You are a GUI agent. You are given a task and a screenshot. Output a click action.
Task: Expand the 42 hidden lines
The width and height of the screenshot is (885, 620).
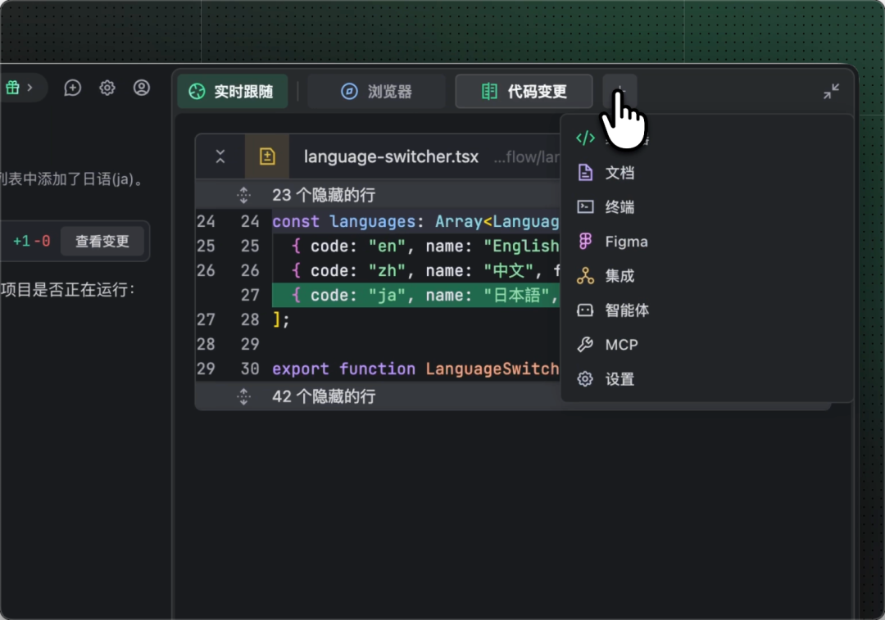tap(243, 396)
